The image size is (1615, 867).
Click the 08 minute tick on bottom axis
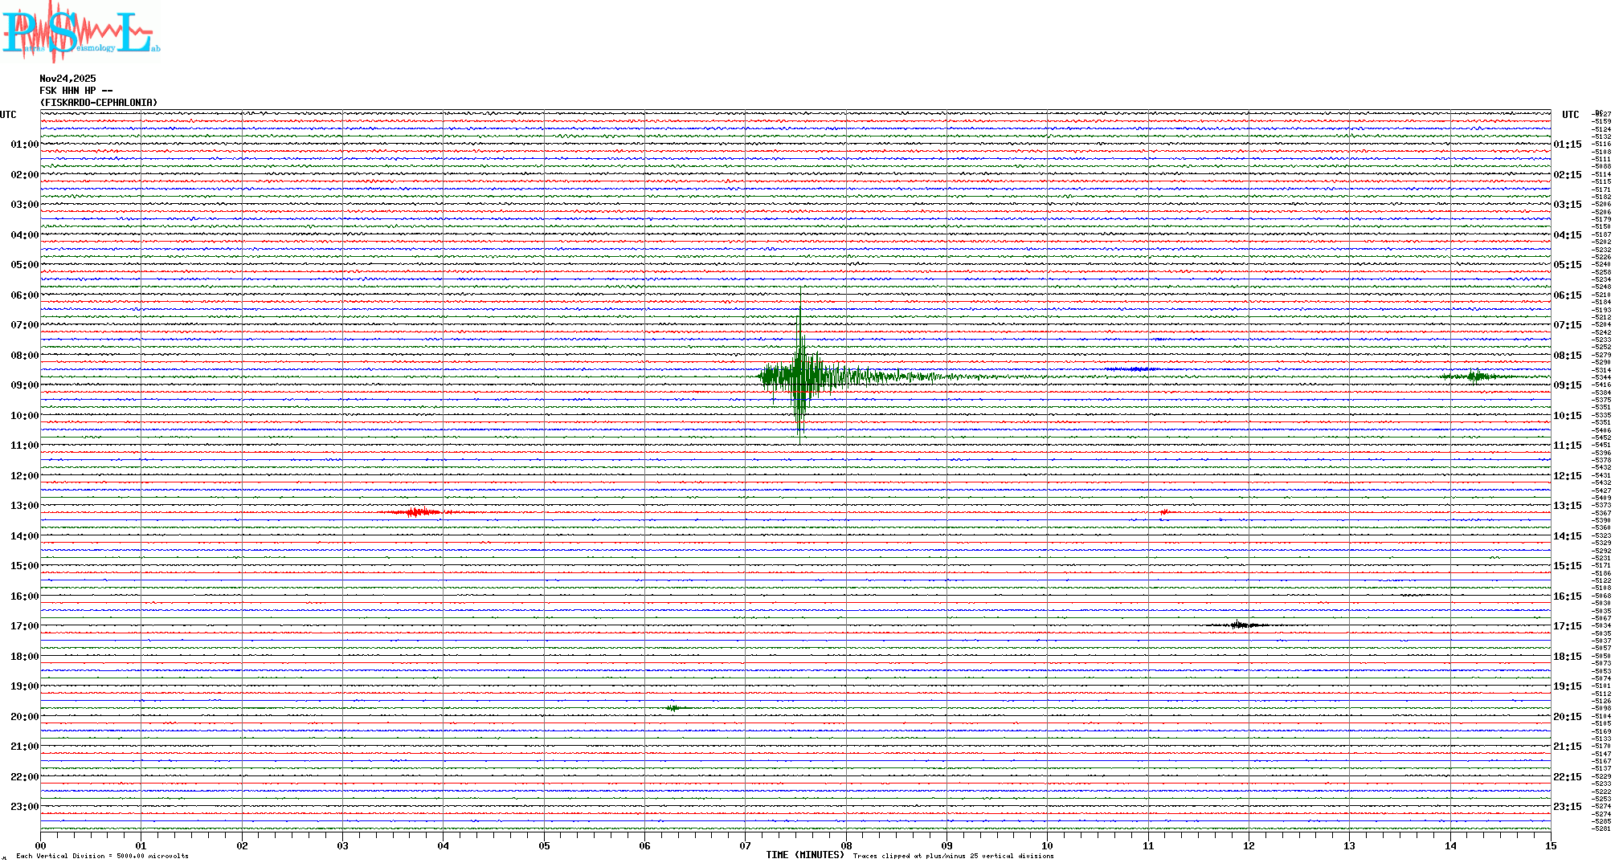pyautogui.click(x=846, y=845)
